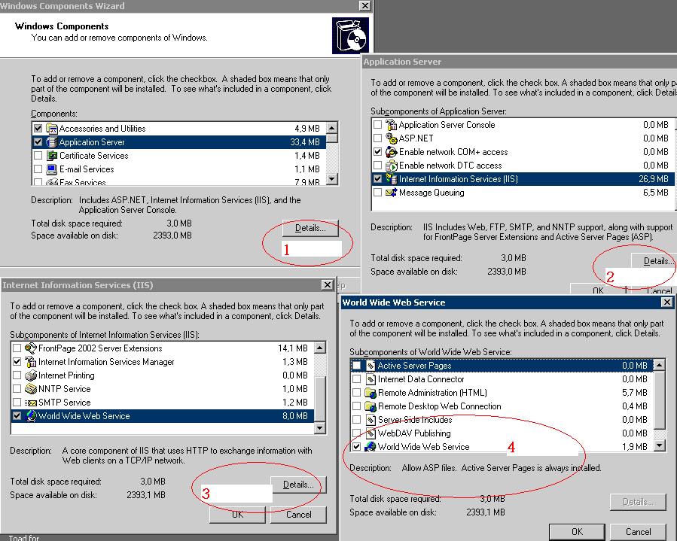Click the World Wide Web Service list scroll up arrow
This screenshot has width=677, height=541.
point(659,365)
